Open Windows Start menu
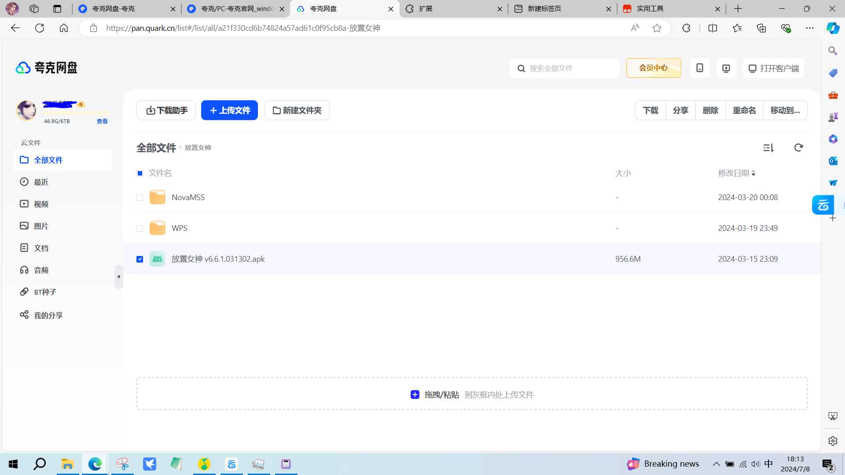This screenshot has height=475, width=845. pyautogui.click(x=13, y=464)
